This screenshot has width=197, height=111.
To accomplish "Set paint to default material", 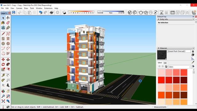I will pos(193,58).
